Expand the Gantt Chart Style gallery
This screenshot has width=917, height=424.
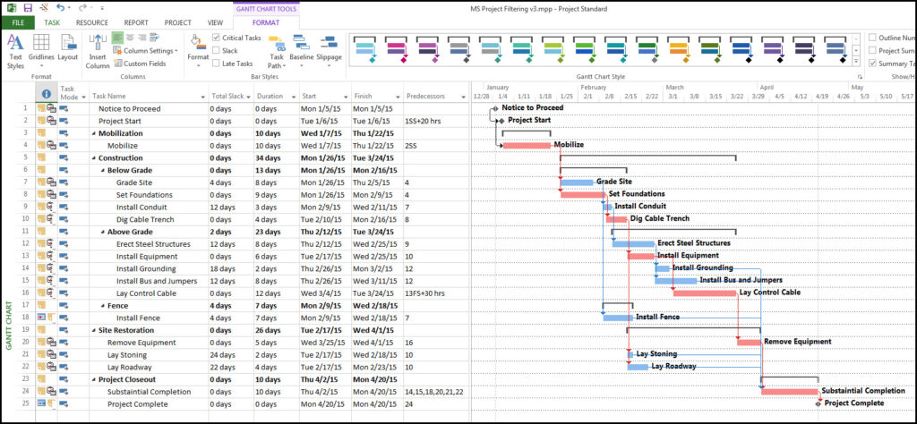(x=856, y=61)
